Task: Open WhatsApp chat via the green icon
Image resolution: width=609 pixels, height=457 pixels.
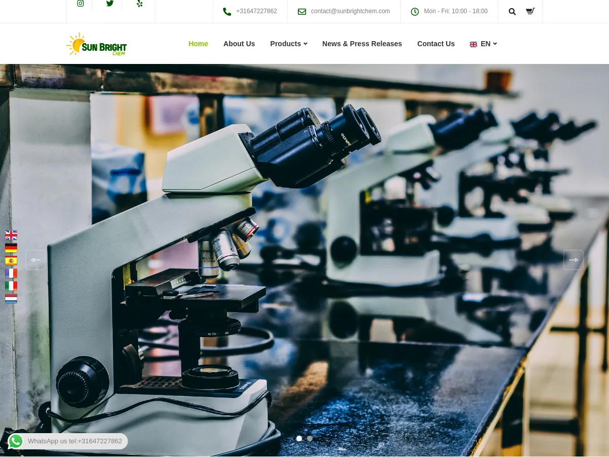Action: pyautogui.click(x=15, y=441)
